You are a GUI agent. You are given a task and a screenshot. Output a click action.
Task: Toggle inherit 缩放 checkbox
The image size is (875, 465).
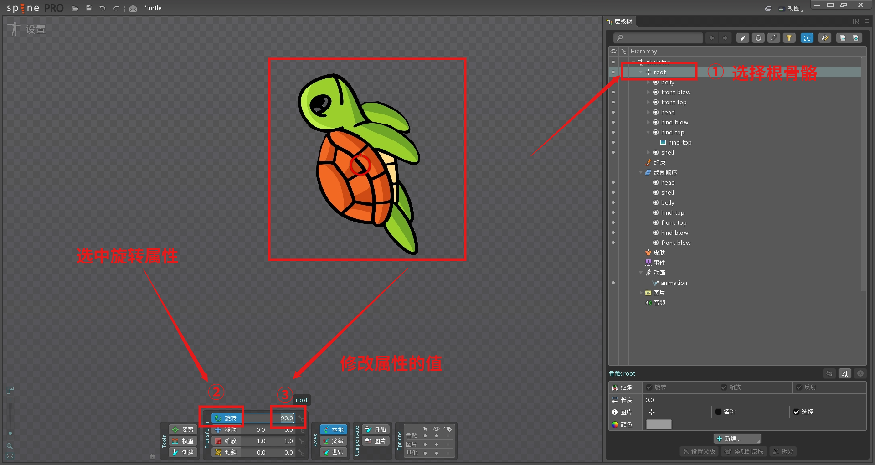point(724,387)
